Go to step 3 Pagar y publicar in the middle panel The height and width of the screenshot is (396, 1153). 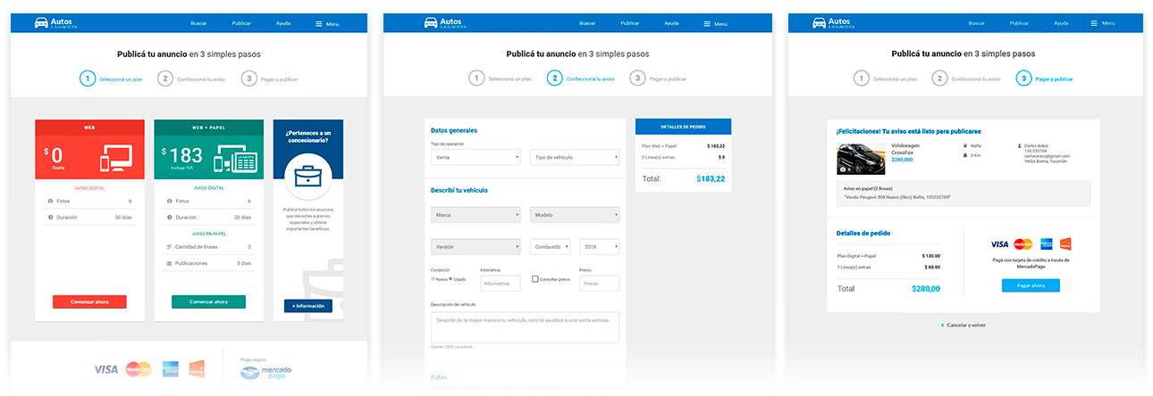(x=637, y=78)
